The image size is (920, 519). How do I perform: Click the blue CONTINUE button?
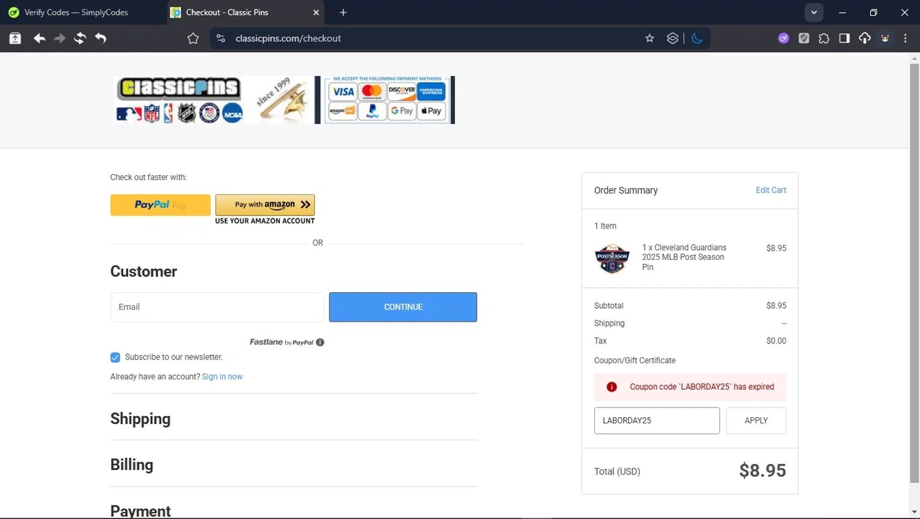click(x=403, y=307)
